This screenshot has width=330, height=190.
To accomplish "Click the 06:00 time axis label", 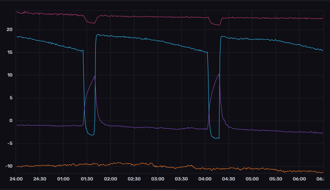I will (x=299, y=179).
